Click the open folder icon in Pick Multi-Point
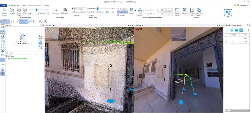Screen dimensions: 251x113 click(x=236, y=30)
